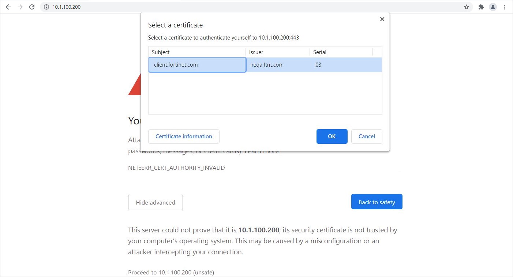Viewport: 513px width, 277px height.
Task: Navigate back using the back arrow
Action: pos(8,7)
